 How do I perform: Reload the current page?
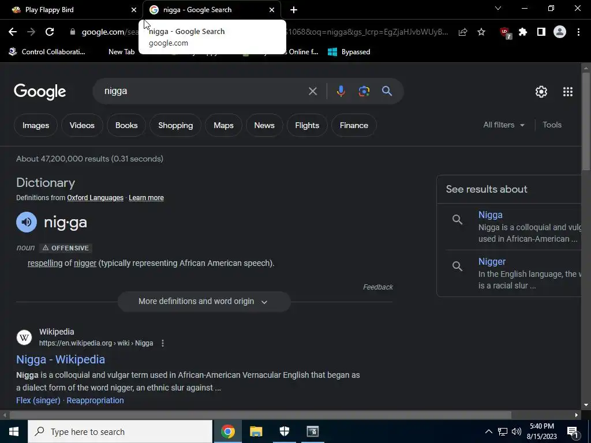(50, 32)
